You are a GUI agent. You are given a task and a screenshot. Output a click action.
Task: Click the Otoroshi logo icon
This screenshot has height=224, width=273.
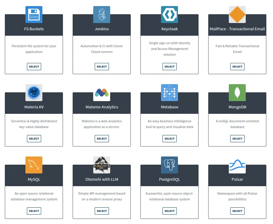[x=102, y=165]
